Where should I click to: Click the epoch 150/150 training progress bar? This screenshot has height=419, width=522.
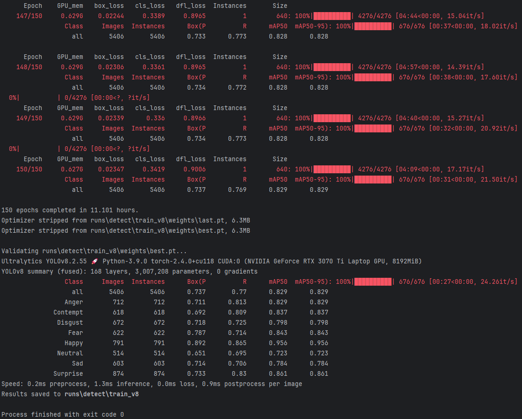(332, 169)
